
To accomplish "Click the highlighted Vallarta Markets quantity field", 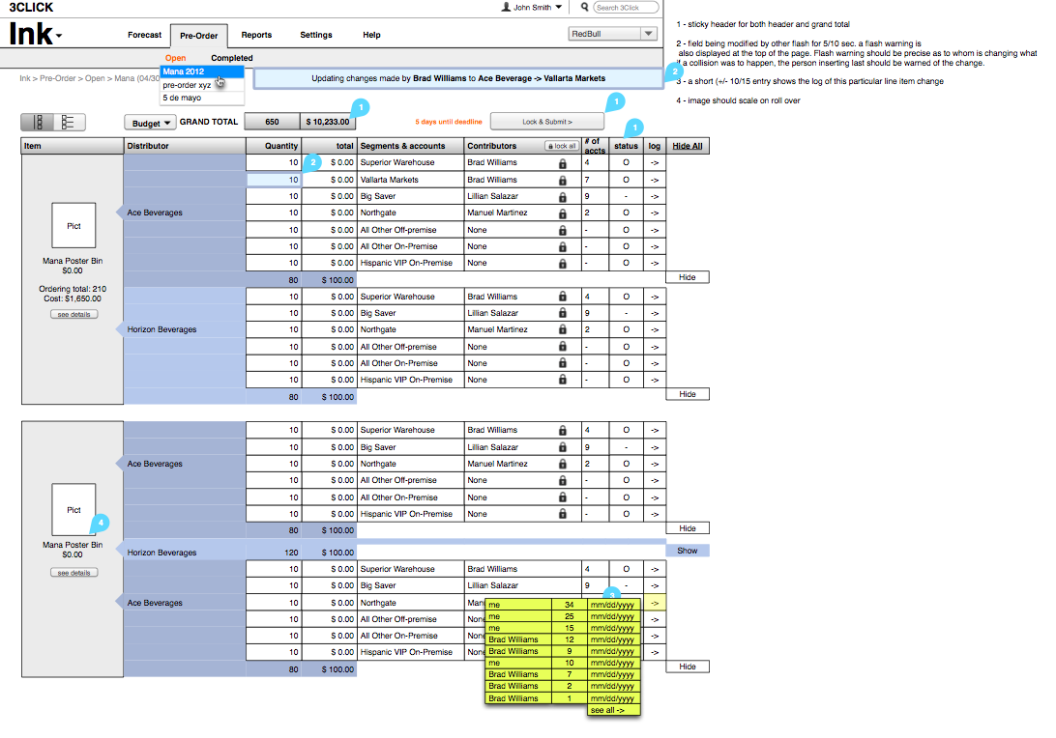I will click(274, 180).
